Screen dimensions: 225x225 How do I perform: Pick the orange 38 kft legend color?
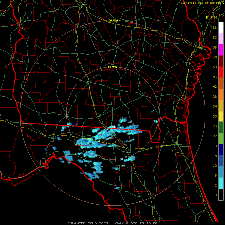tap(221, 94)
